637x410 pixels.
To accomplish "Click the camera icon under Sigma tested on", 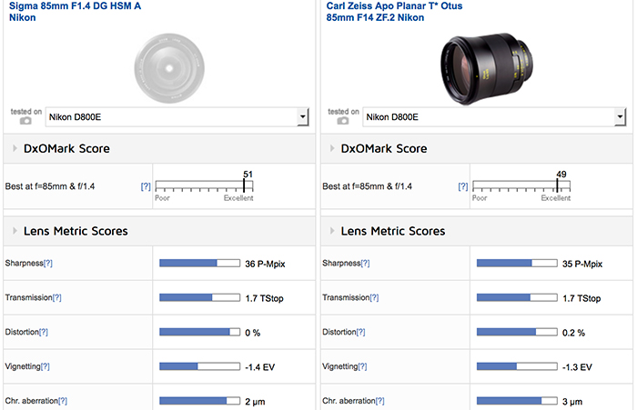I will (25, 121).
